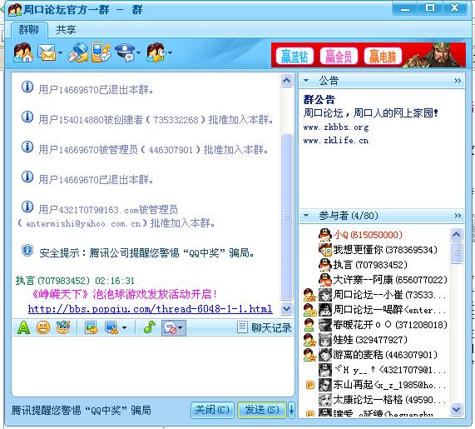Screen dimensions: 475x429
Task: Click member list scrollbar down arrow
Action: (x=456, y=409)
